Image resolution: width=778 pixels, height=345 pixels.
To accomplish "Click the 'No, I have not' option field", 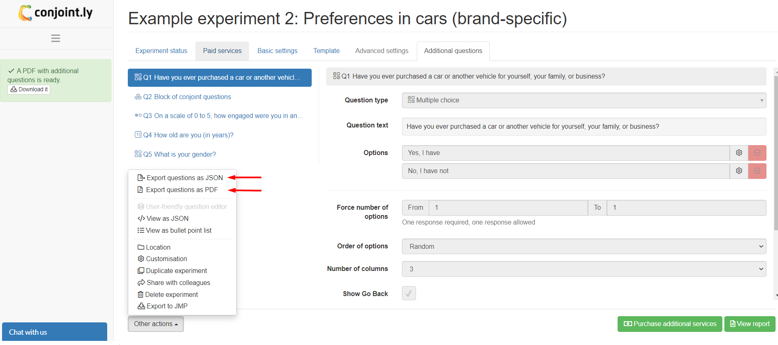I will (x=566, y=171).
